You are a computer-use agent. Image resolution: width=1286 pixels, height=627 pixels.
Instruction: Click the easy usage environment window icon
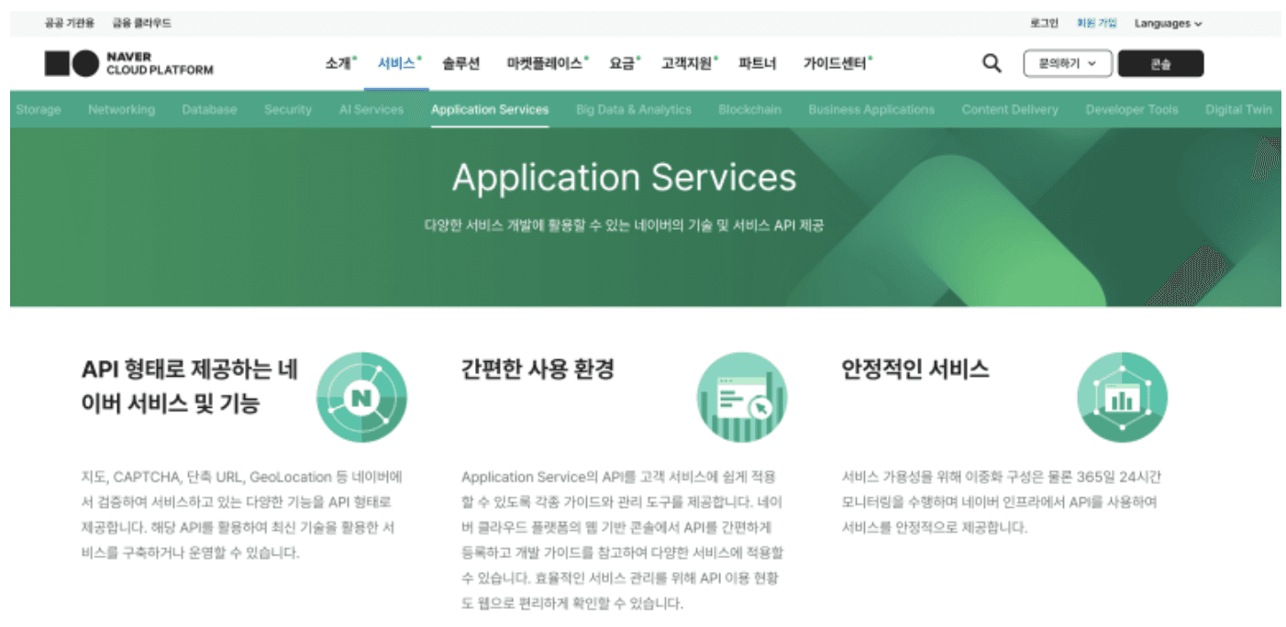click(x=742, y=397)
